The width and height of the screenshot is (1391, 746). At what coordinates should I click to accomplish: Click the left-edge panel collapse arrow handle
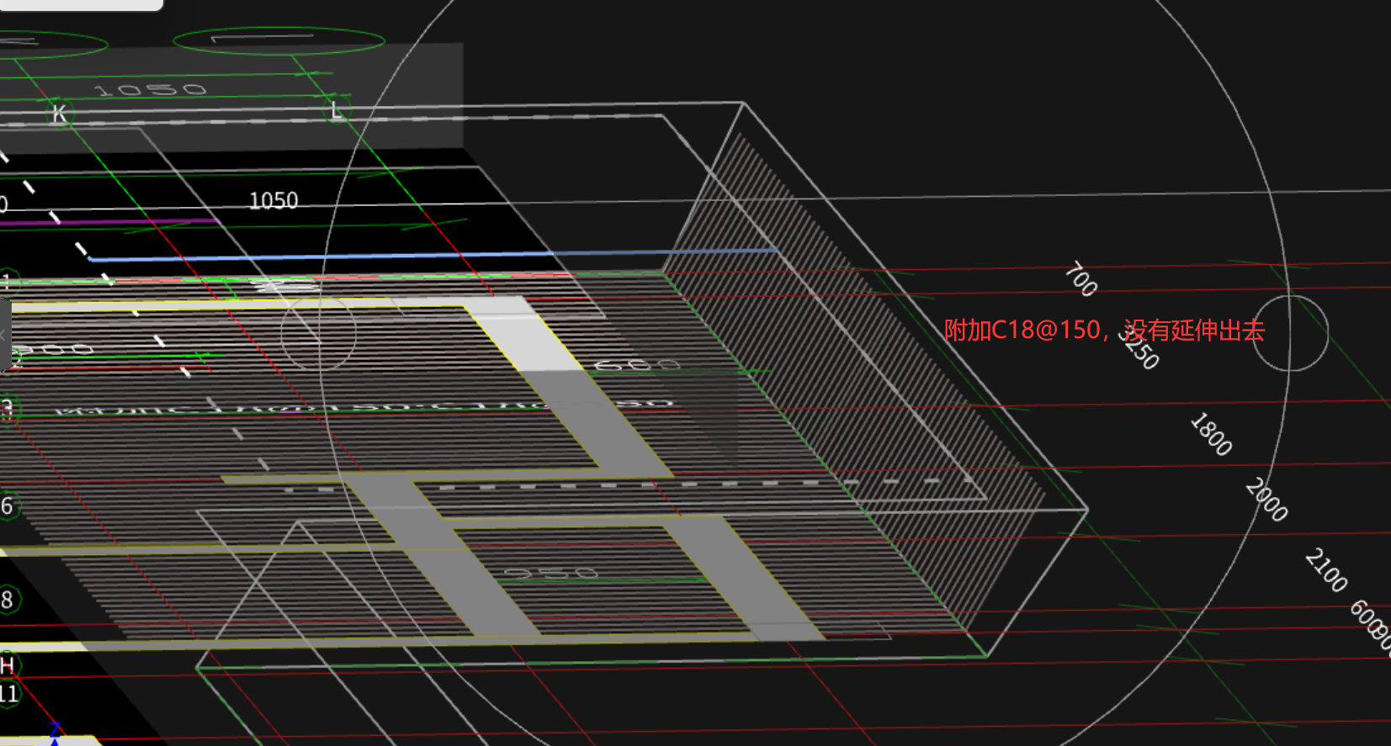click(x=4, y=335)
